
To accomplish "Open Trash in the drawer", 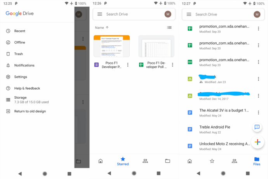I will (37, 54).
